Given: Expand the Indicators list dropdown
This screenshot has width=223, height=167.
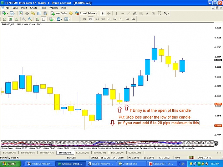Looking at the screenshot, I should [54, 19].
